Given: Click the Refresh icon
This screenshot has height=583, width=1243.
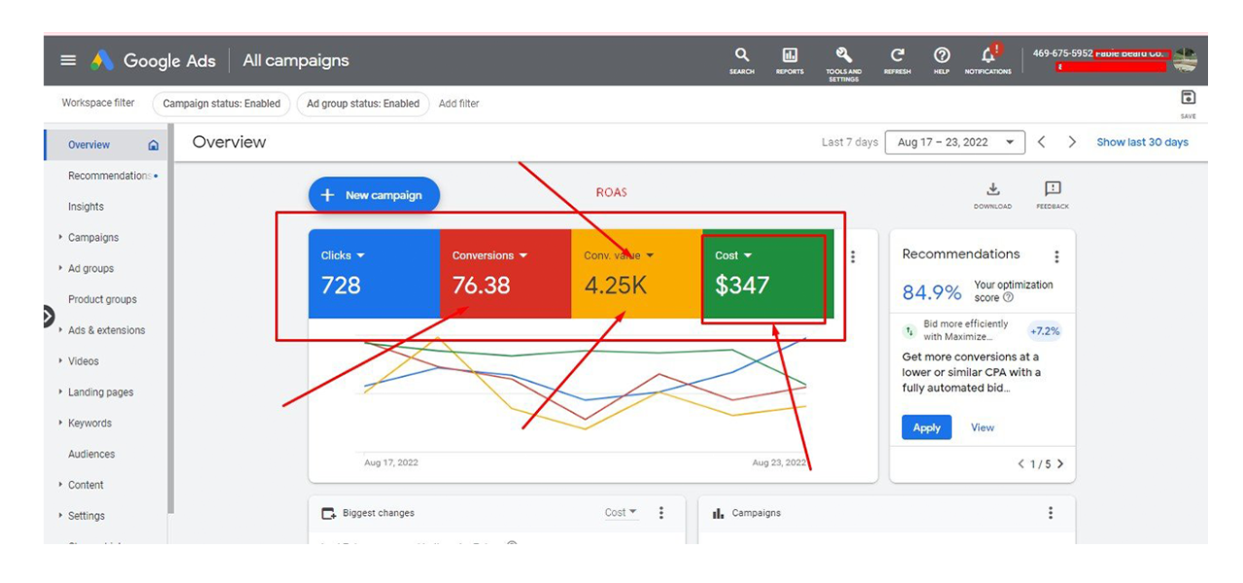Looking at the screenshot, I should tap(897, 56).
